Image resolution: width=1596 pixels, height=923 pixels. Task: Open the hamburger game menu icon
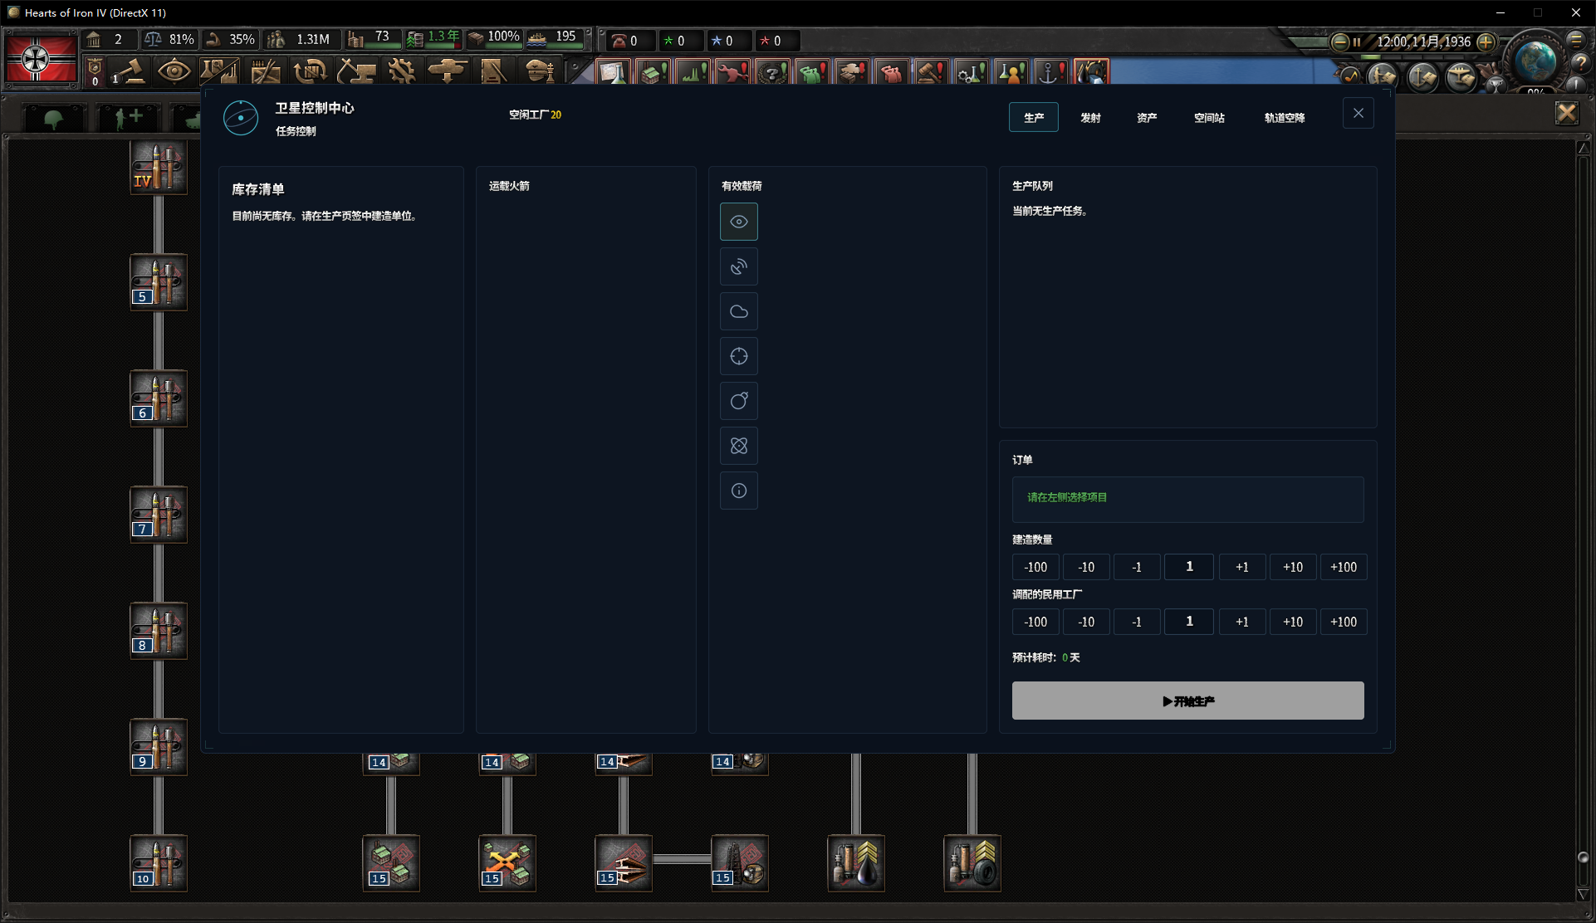coord(1576,40)
